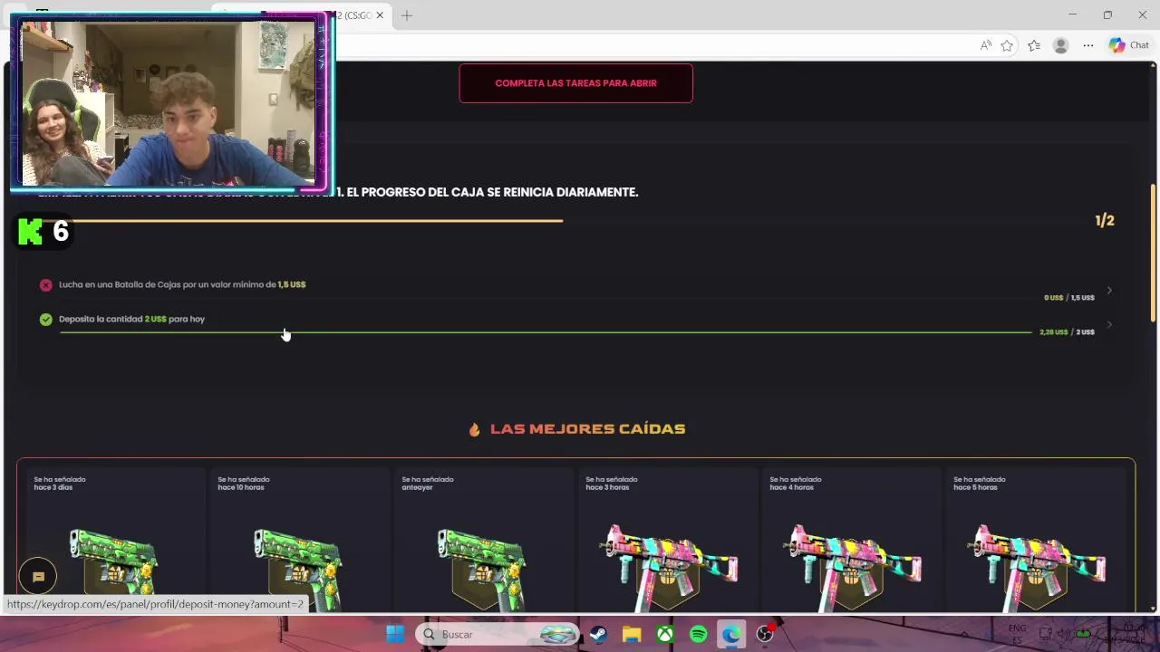The image size is (1160, 652).
Task: Open the live chat bubble icon
Action: [38, 577]
